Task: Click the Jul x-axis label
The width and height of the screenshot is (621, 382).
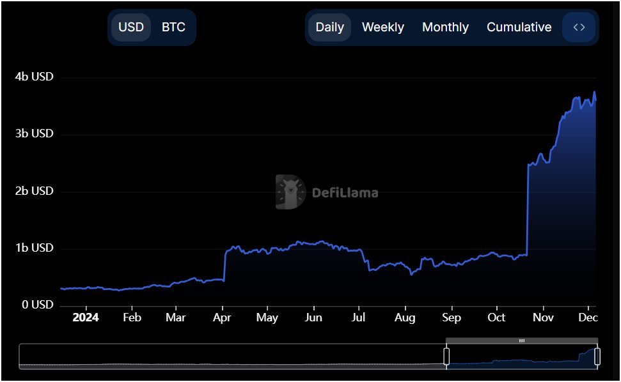Action: [x=358, y=317]
